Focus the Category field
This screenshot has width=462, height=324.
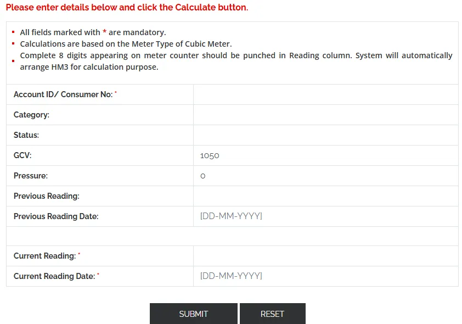pyautogui.click(x=325, y=115)
